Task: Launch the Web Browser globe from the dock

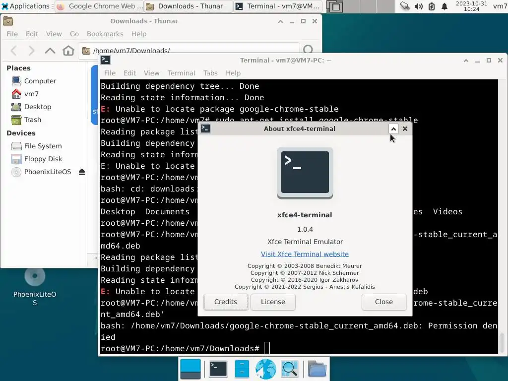Action: (266, 369)
